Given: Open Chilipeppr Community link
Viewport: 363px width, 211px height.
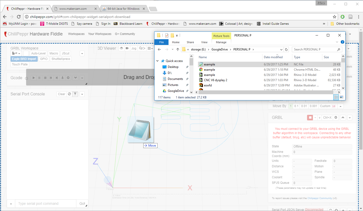Looking at the screenshot, I should tap(320, 198).
